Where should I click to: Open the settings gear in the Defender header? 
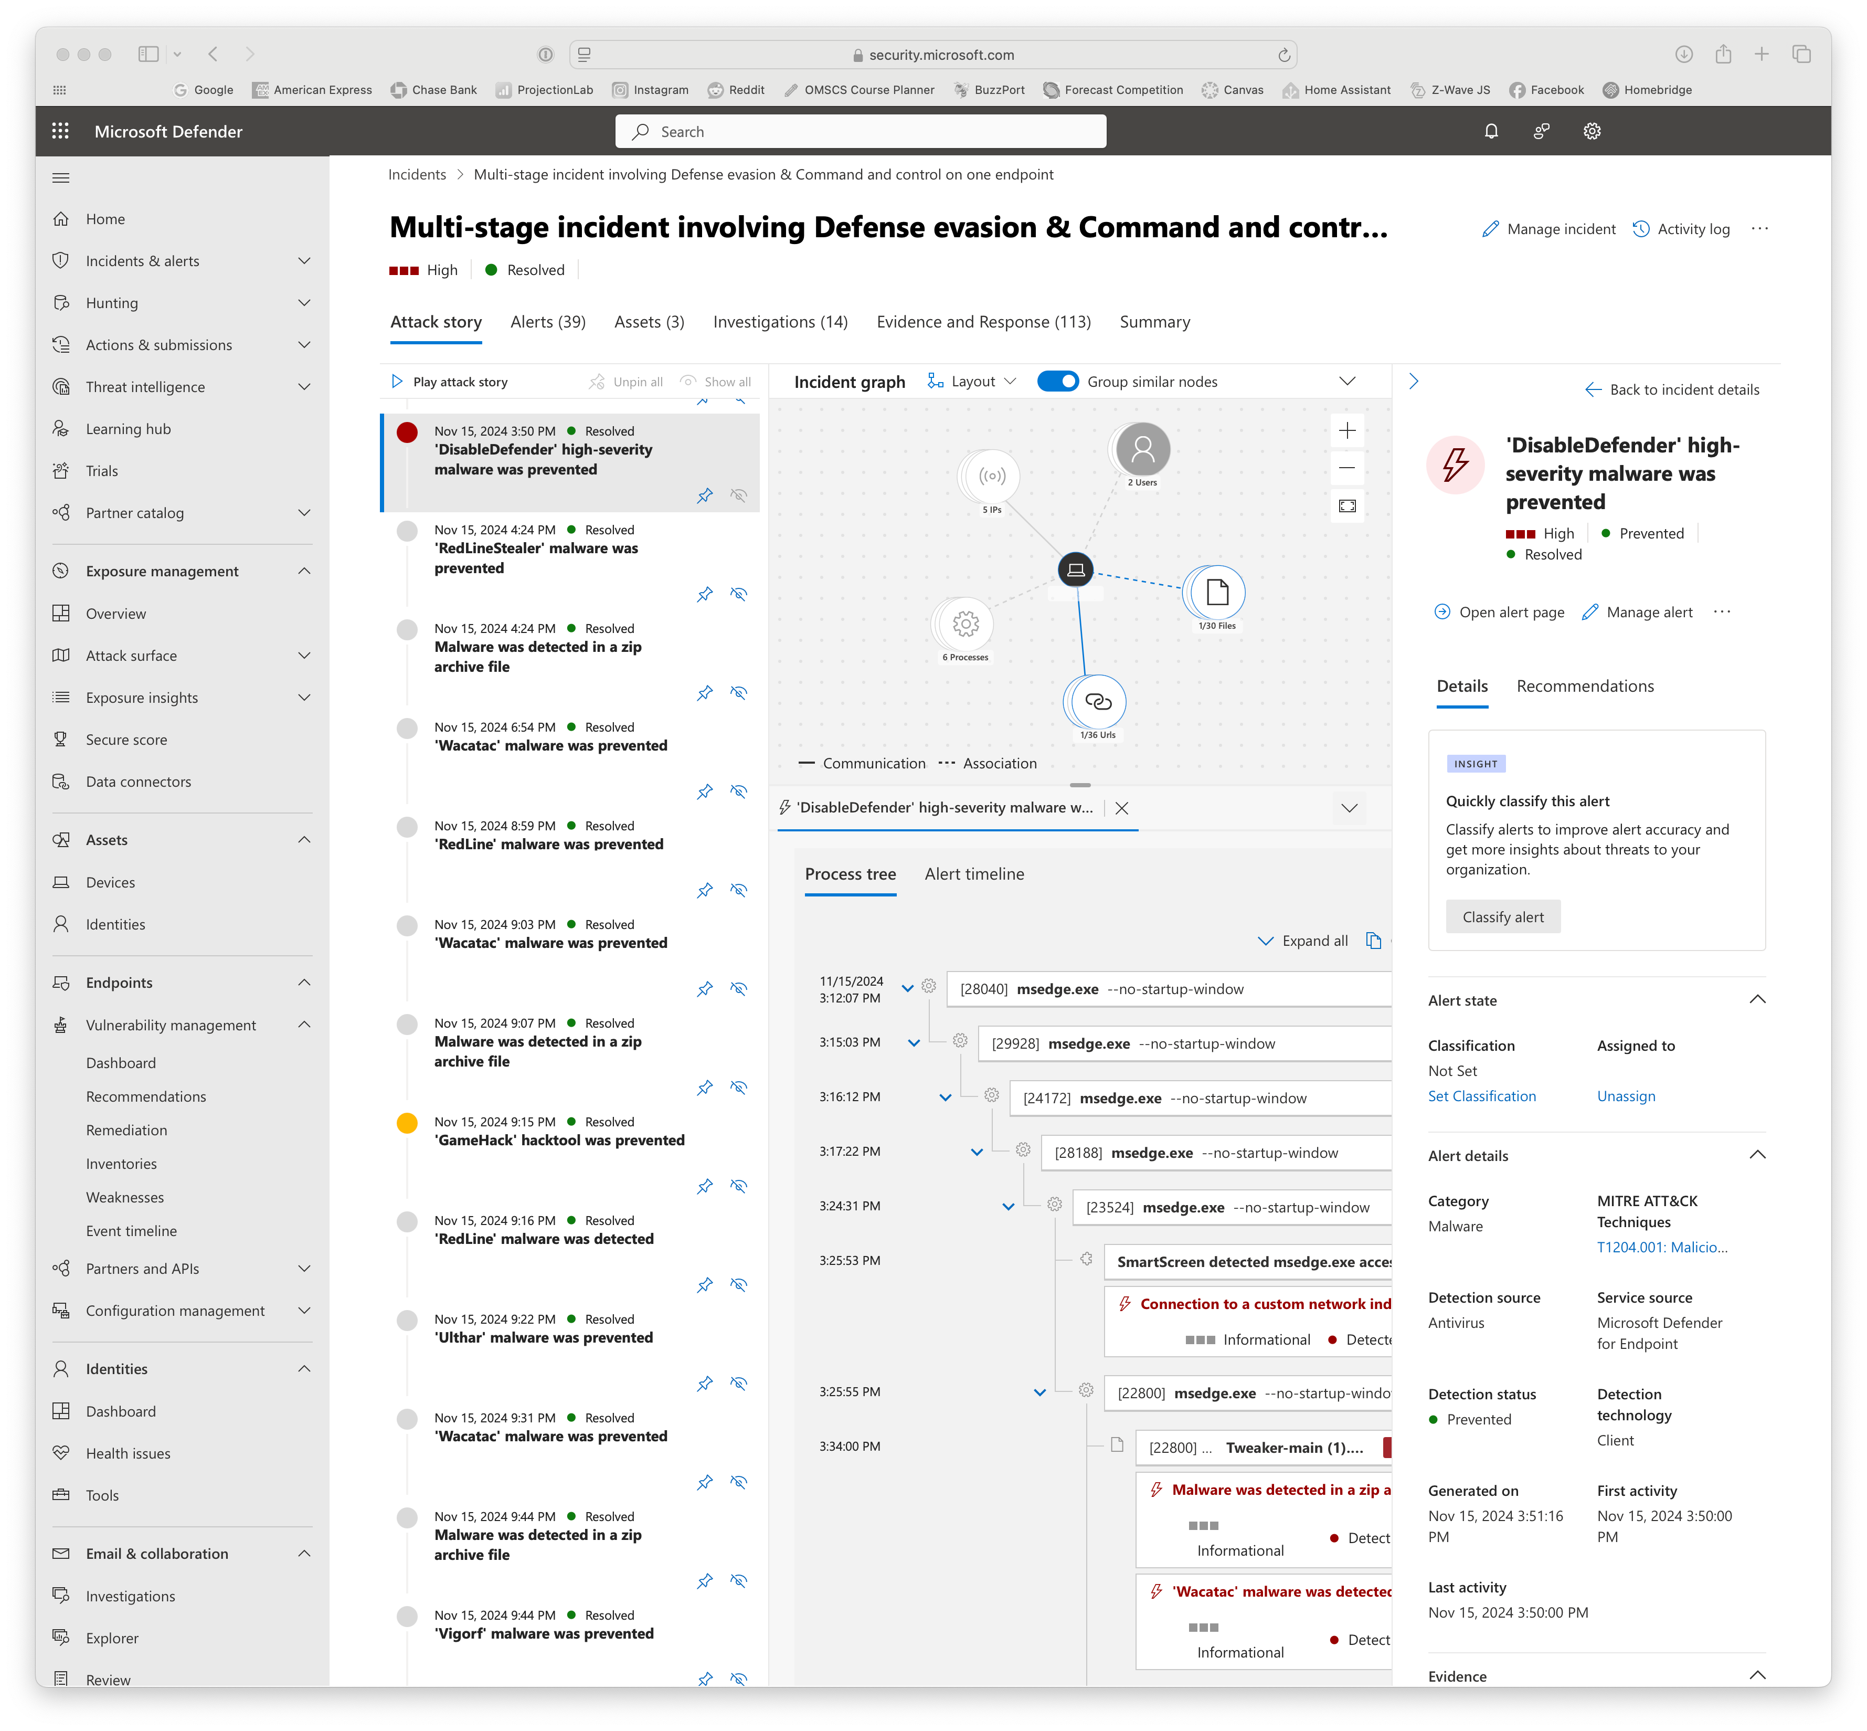1592,131
